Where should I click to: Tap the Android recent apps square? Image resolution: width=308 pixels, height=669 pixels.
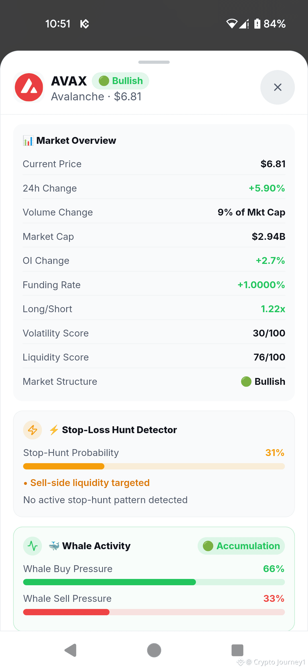237,650
